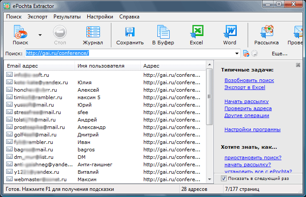Click the начать рассылку? help link
Image resolution: width=306 pixels, height=197 pixels.
tap(248, 165)
